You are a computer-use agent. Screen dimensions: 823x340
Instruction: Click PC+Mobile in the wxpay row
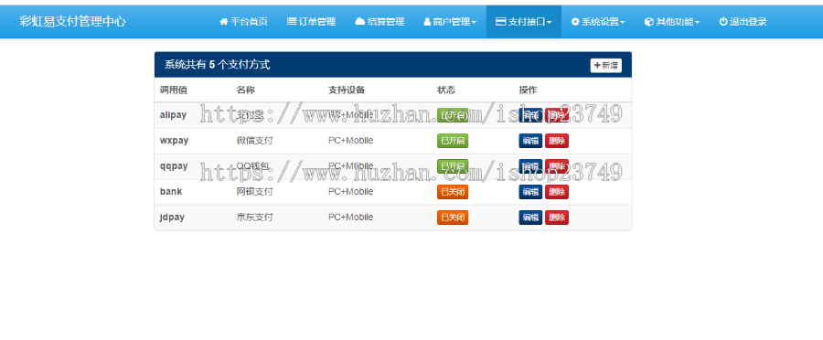click(351, 141)
